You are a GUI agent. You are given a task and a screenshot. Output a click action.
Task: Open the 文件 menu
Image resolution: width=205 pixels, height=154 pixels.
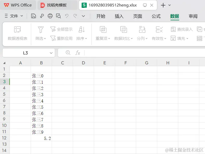click(14, 16)
